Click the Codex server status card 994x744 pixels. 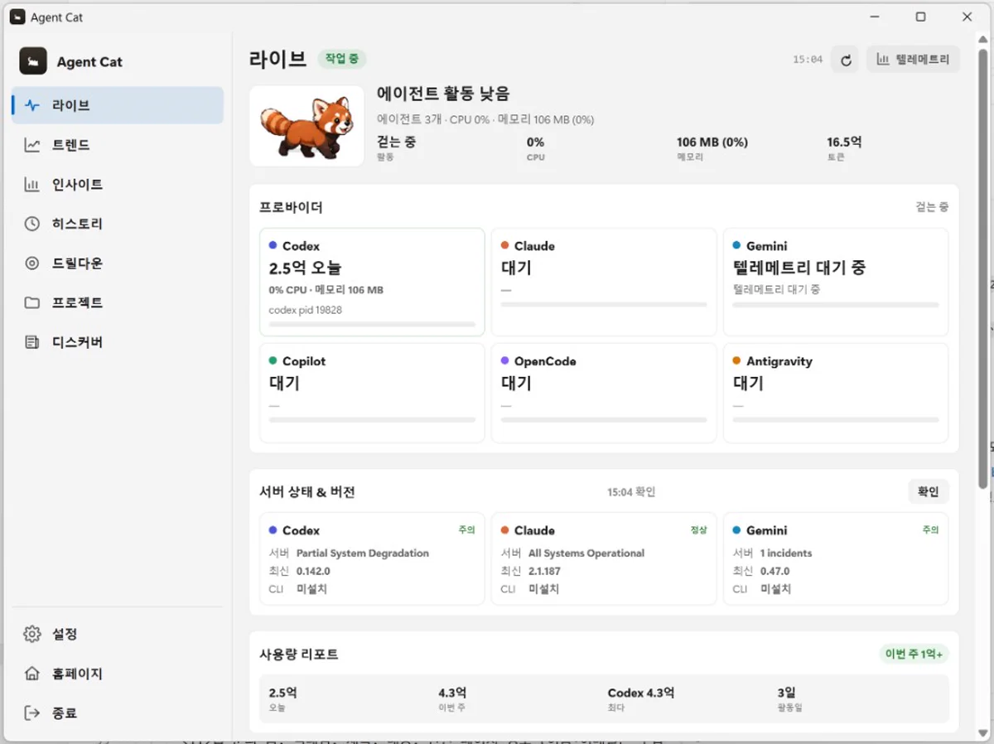[372, 559]
